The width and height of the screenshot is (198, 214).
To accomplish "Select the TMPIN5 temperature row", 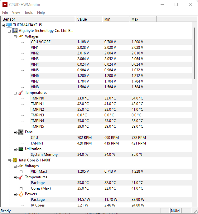I will (111, 126).
